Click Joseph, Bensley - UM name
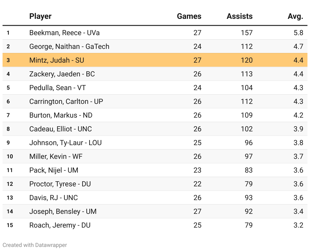The width and height of the screenshot is (310, 251). (63, 212)
